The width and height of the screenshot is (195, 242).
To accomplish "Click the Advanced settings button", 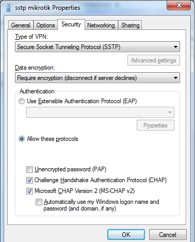I will click(154, 60).
